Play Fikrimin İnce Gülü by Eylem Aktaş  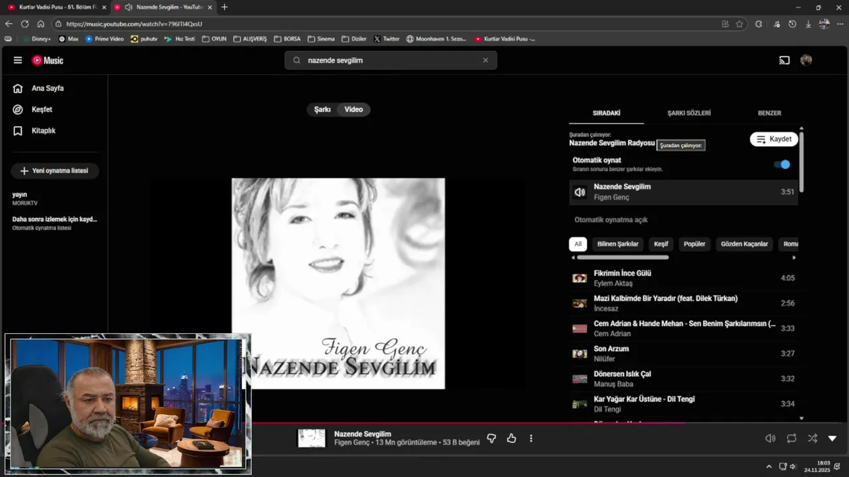[683, 278]
